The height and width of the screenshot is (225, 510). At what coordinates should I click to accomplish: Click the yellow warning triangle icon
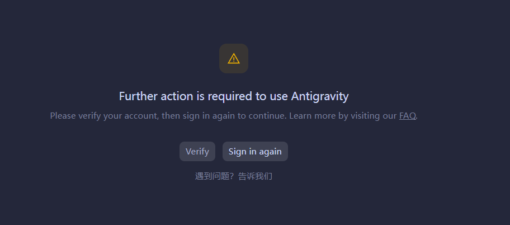tap(234, 59)
